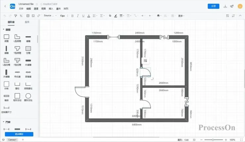Select the L型空間 shape
This screenshot has width=245, height=142.
[x=6, y=62]
